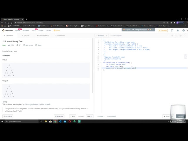Go to Prev problem
Screen dimensions: 188x141
(73, 116)
